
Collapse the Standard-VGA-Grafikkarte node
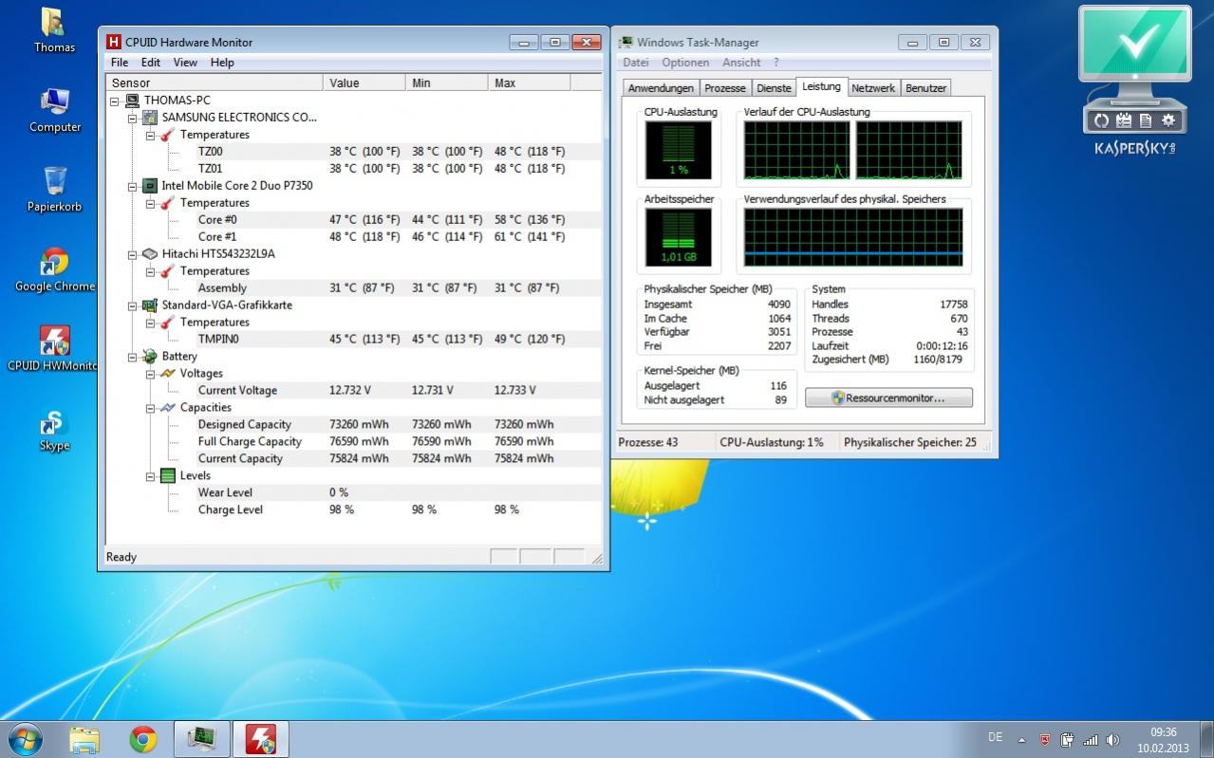tap(132, 305)
